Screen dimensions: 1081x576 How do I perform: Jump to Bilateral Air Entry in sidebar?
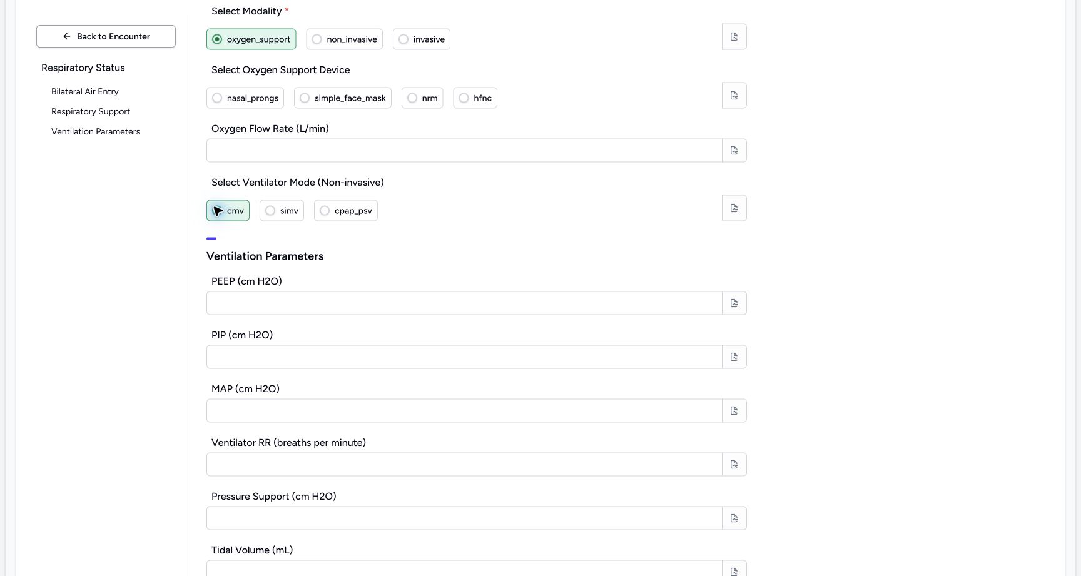coord(85,91)
